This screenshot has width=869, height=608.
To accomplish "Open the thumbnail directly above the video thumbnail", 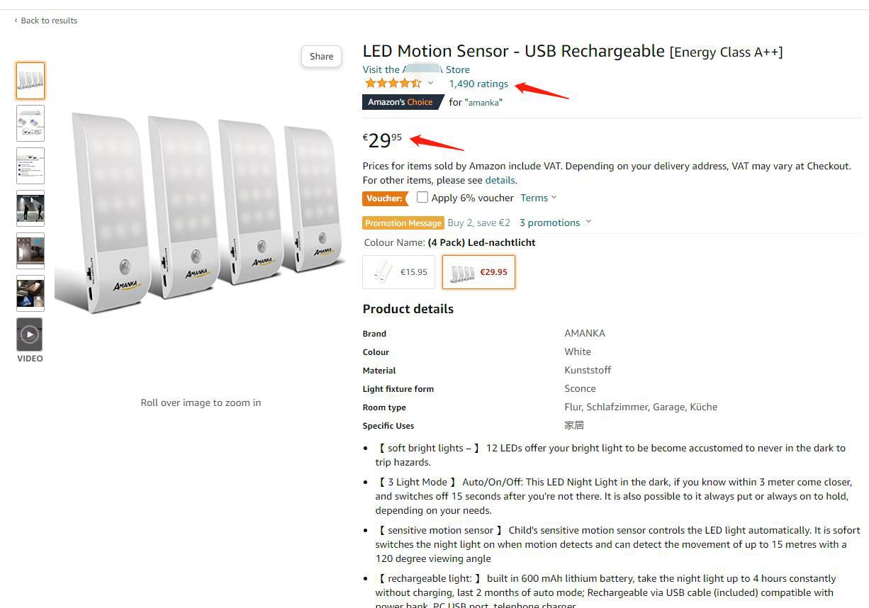I will pyautogui.click(x=30, y=293).
